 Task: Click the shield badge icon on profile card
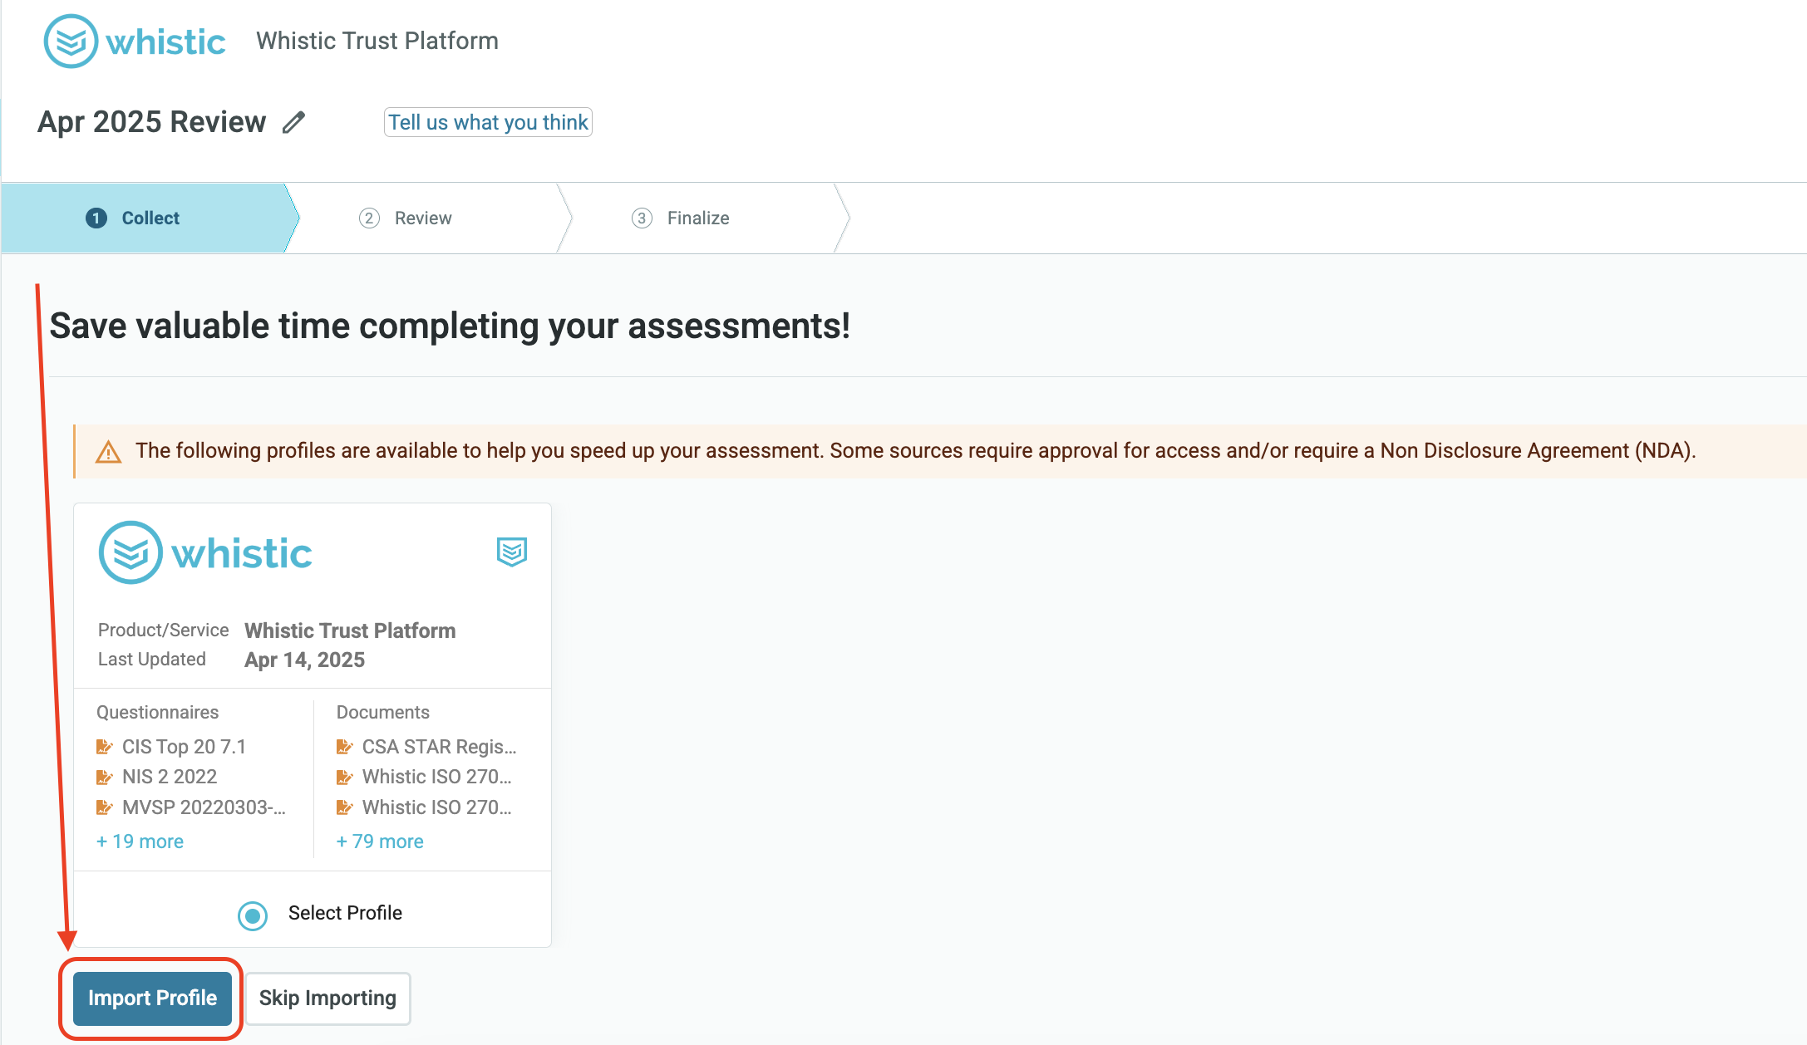click(x=512, y=552)
